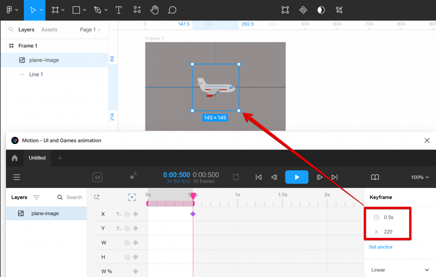Select the Pen tool
Image resolution: width=436 pixels, height=277 pixels.
click(98, 10)
